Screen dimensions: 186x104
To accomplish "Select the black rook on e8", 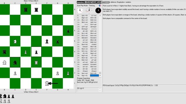I will (x=36, y=10).
